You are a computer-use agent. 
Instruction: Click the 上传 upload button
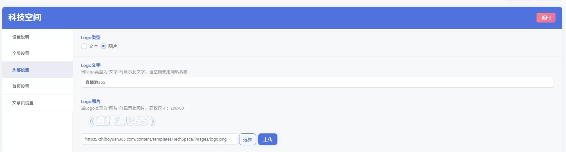click(x=268, y=139)
